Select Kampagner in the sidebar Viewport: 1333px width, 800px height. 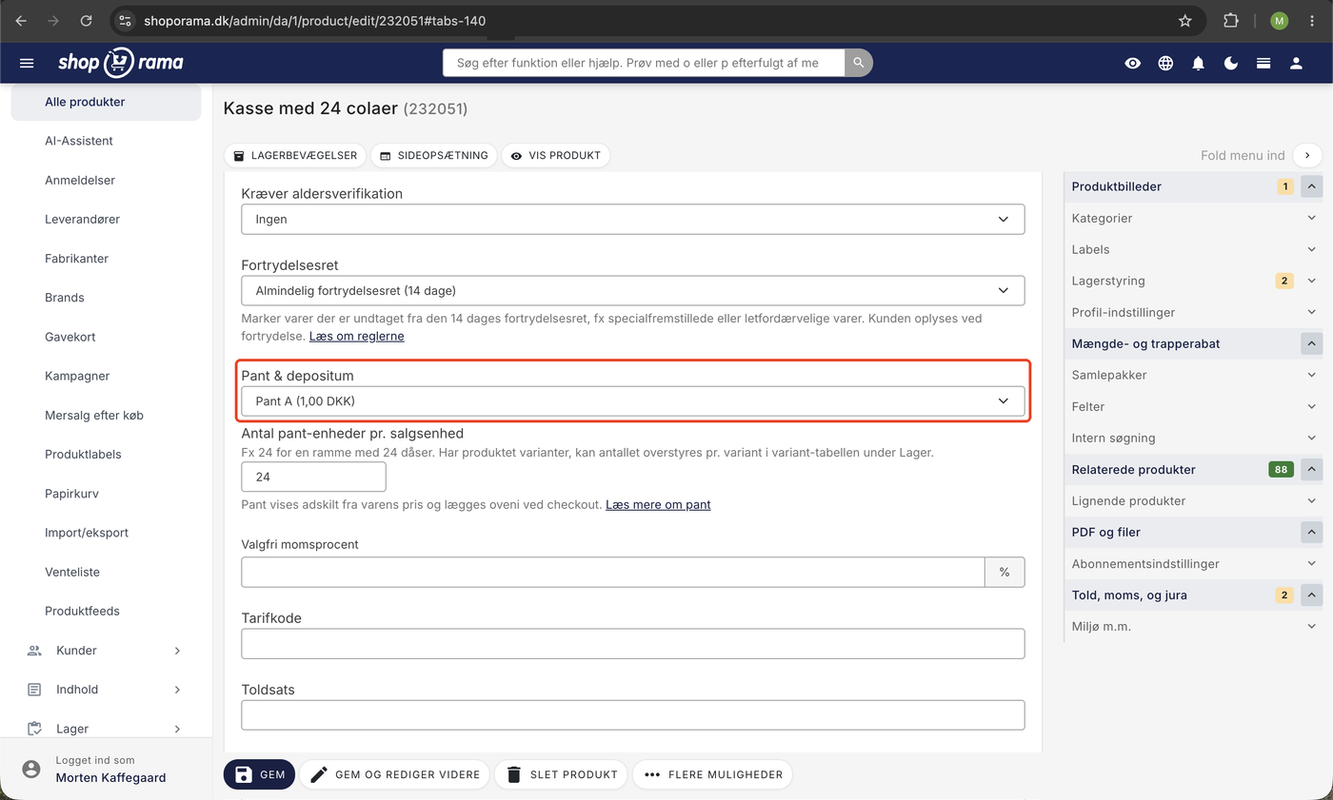77,376
